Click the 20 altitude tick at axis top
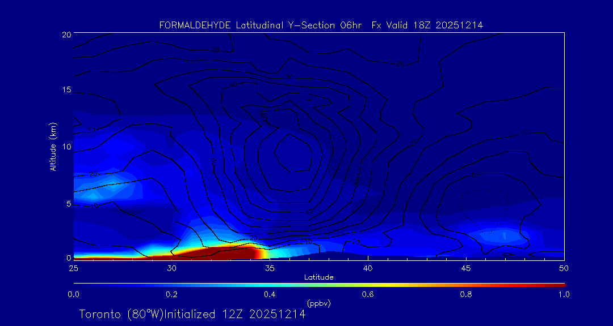This screenshot has height=326, width=613. click(x=65, y=34)
